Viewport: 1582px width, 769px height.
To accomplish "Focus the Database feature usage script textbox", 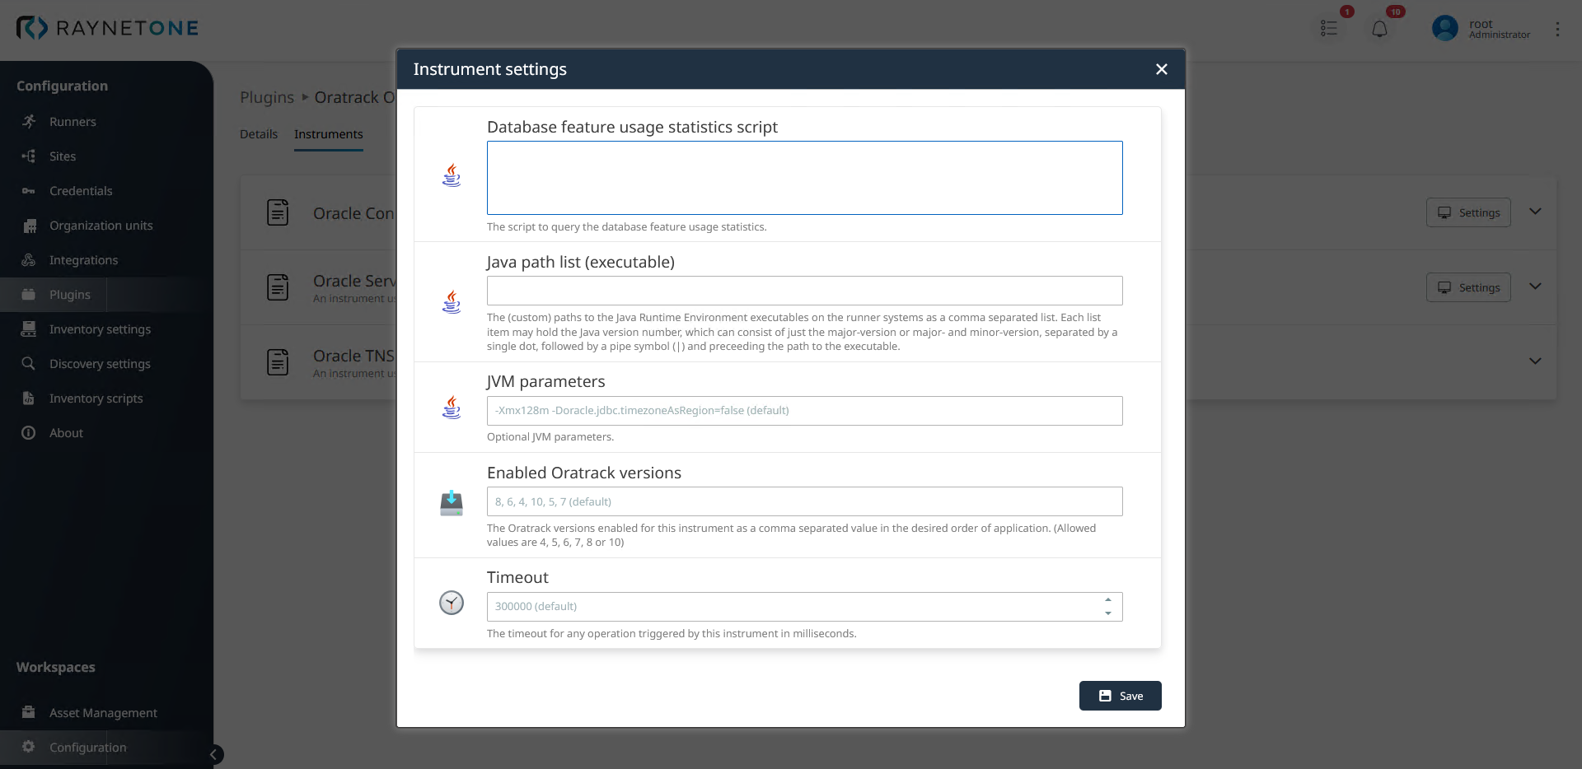I will click(x=804, y=178).
